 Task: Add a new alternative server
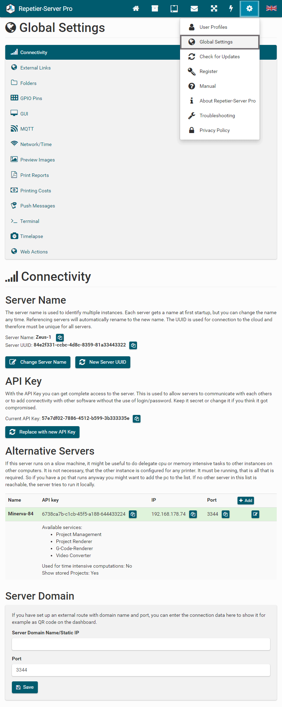[x=246, y=501]
